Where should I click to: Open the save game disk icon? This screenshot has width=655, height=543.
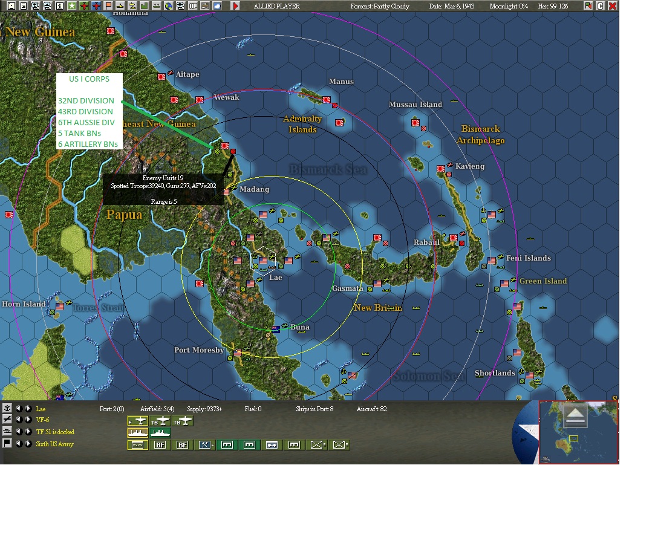point(11,6)
